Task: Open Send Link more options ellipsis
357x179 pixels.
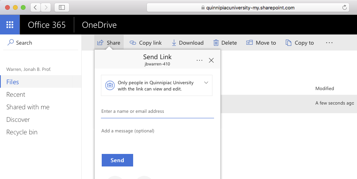Action: coord(200,60)
